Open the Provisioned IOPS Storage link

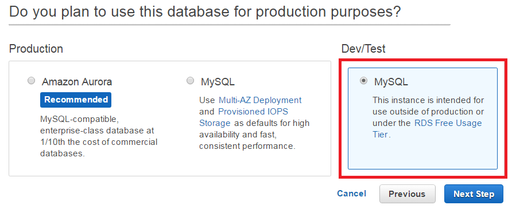[253, 112]
